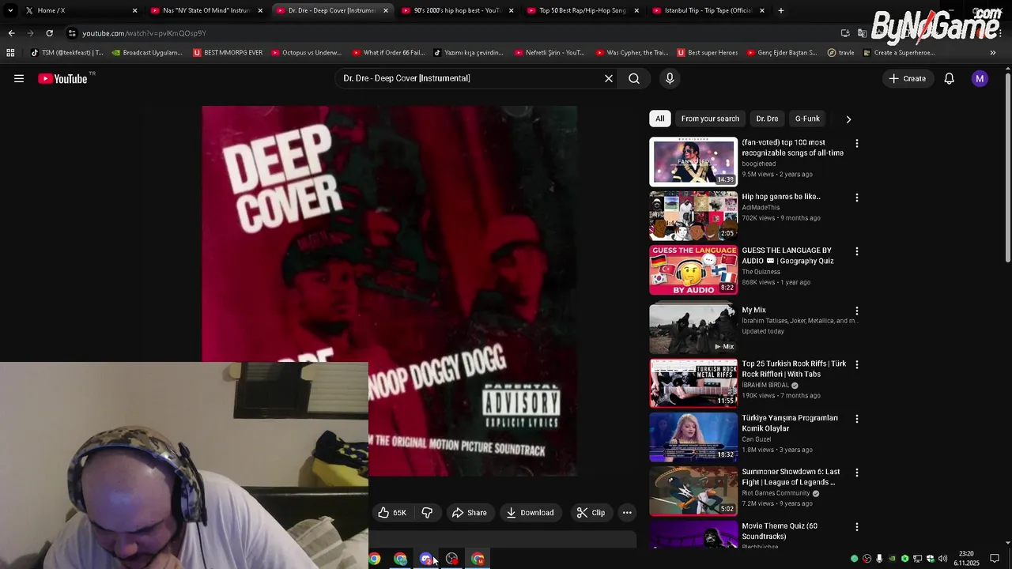Open options for Türkiye Yarışma Programları video
This screenshot has height=569, width=1012.
856,419
